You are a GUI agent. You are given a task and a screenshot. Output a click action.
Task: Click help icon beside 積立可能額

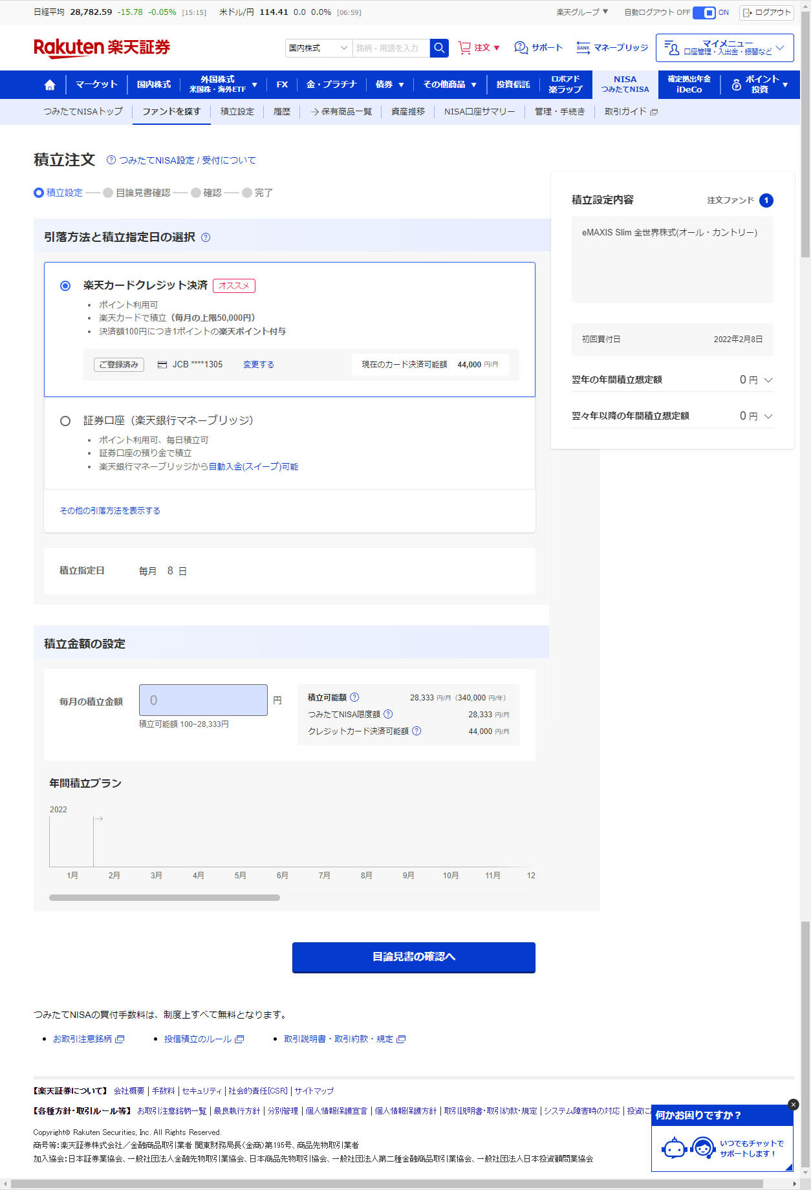tap(354, 697)
